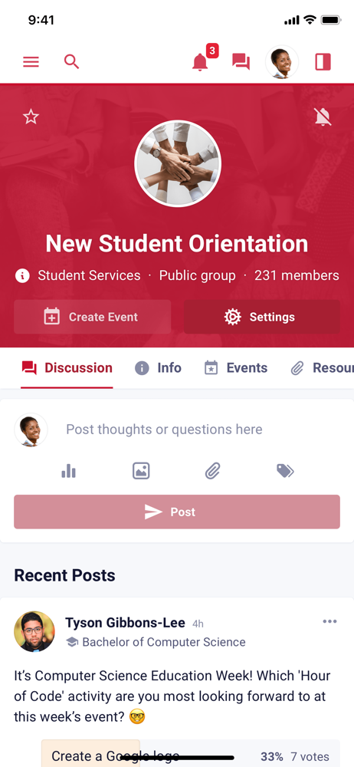354x767 pixels.
Task: Toggle muted group notifications bell
Action: 323,117
